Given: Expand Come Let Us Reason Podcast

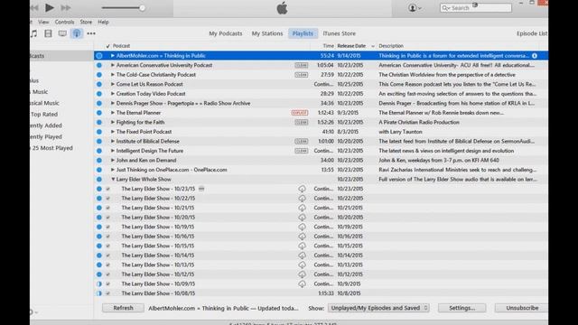Looking at the screenshot, I should coord(113,84).
